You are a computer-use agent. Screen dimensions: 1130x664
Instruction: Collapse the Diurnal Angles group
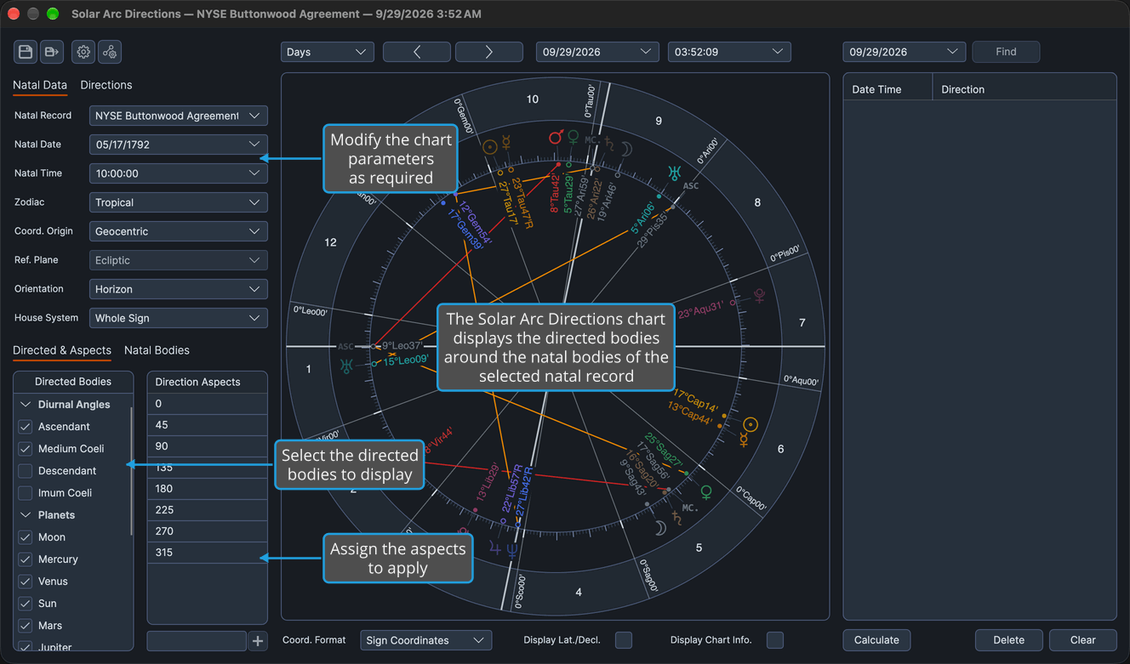tap(26, 405)
